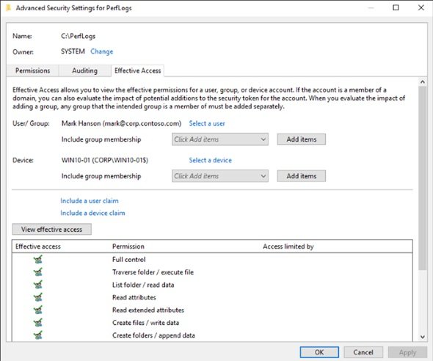
Task: Click the Change owner link
Action: [102, 51]
